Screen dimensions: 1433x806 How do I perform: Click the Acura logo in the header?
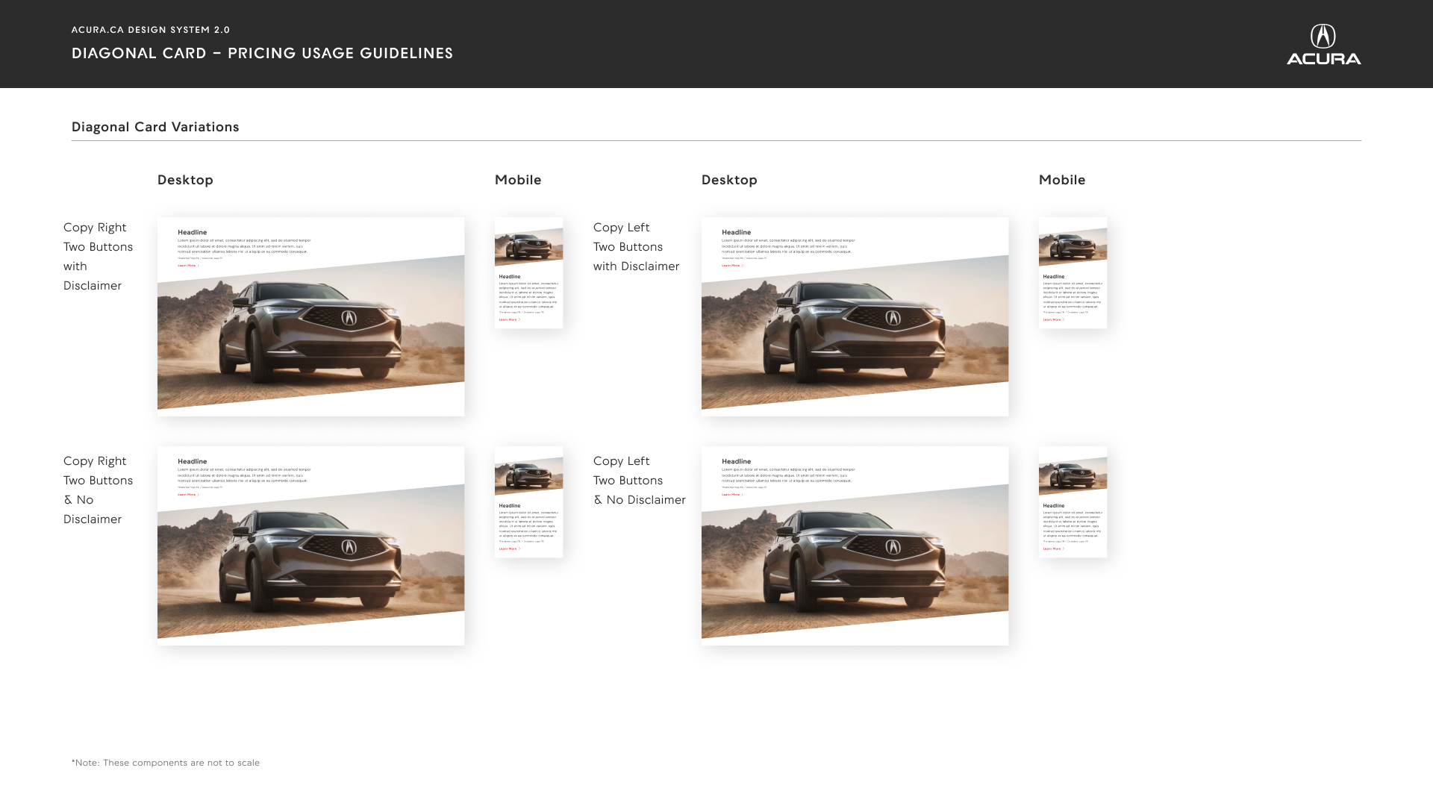1323,44
